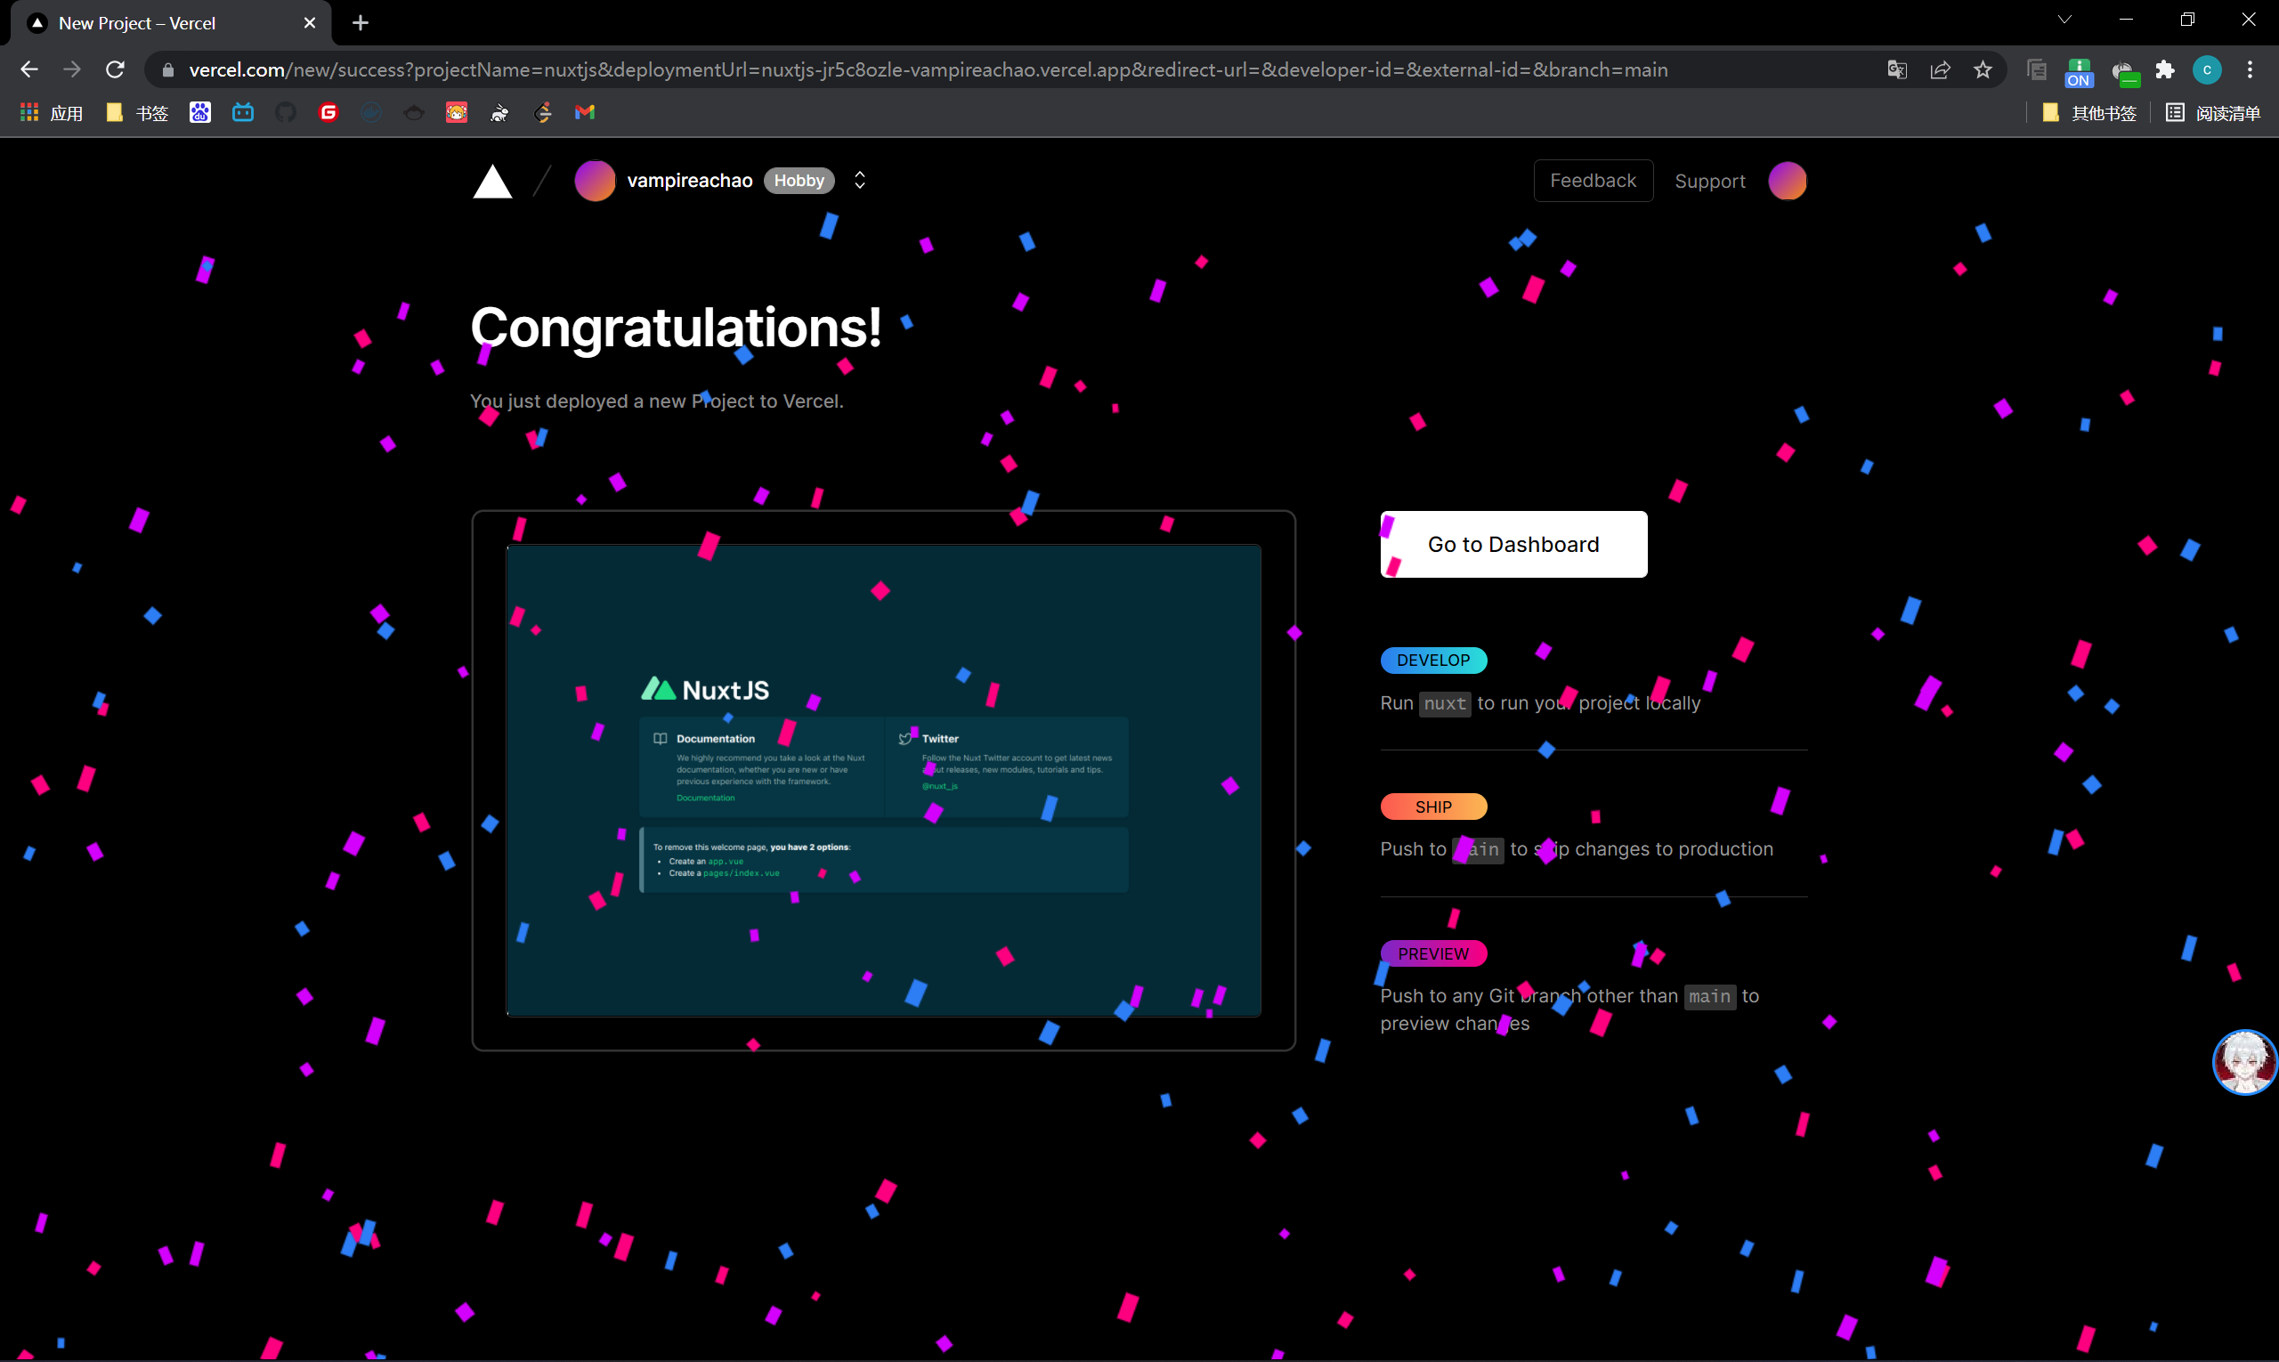This screenshot has width=2279, height=1362.
Task: Click the Vercel triangle logo
Action: [x=492, y=181]
